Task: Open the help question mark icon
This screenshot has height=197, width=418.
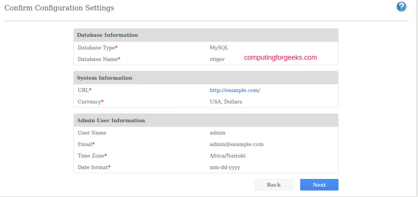Action: (401, 7)
